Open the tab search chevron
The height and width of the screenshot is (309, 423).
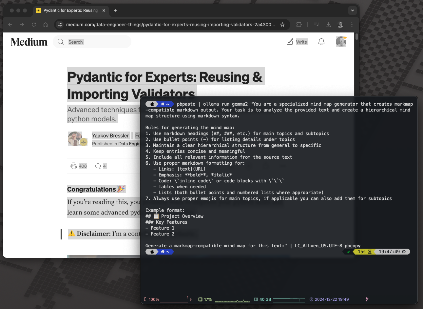point(352,10)
